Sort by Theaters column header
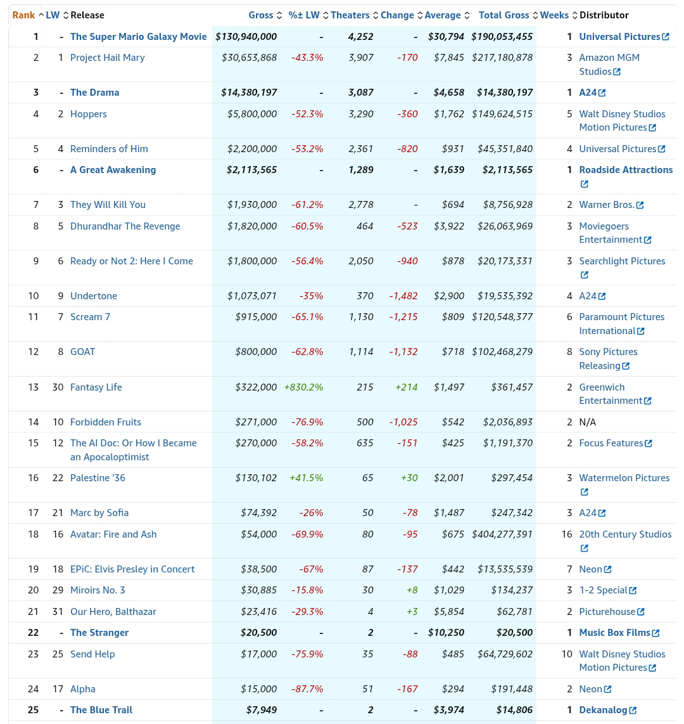This screenshot has height=724, width=684. [x=350, y=15]
